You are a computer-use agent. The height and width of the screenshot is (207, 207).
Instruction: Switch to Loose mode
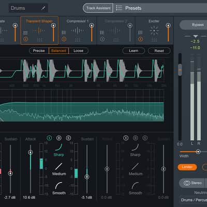coord(79,51)
